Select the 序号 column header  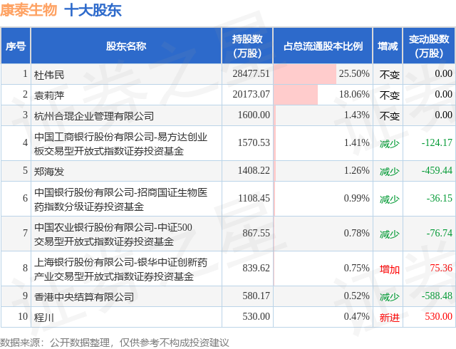click(x=16, y=46)
